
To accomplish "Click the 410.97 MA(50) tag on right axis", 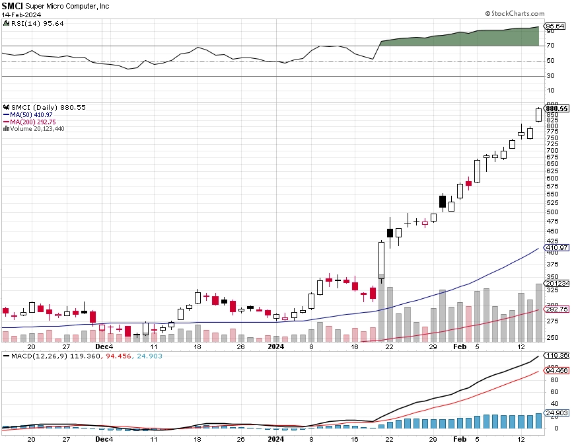I will point(557,248).
